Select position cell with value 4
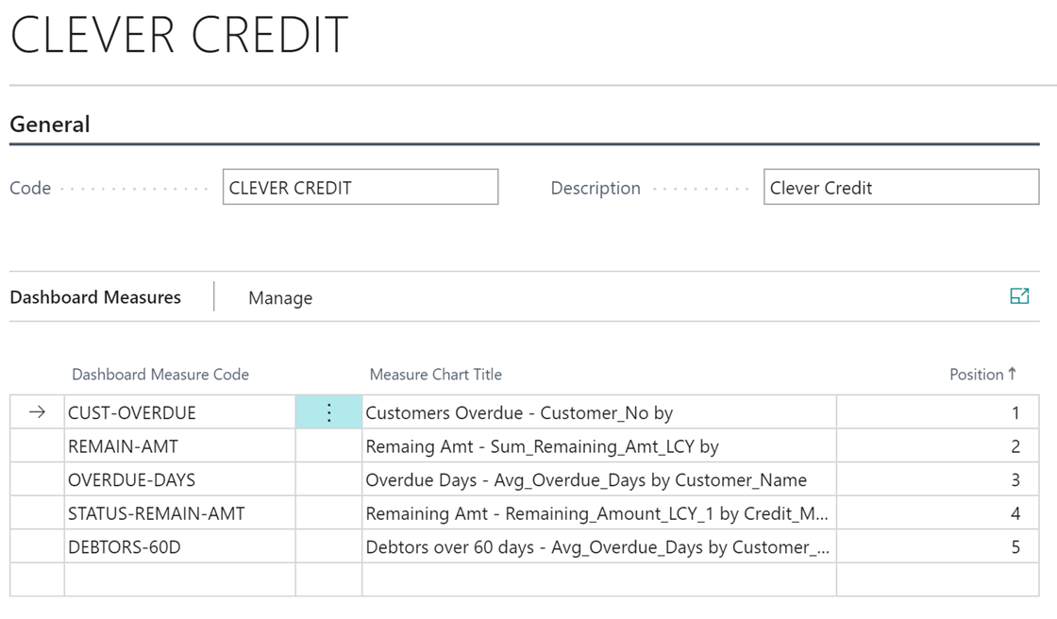This screenshot has height=619, width=1057. (x=938, y=513)
